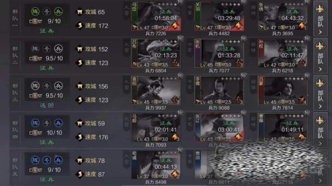Screen dimensions: 332x186
Task: Click the 号 icon in 部队二
Action: [x=47, y=49]
